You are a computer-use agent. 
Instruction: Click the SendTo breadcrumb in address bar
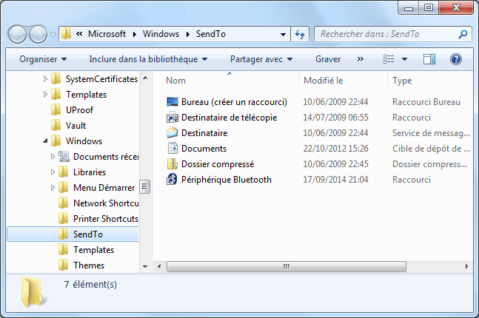(210, 33)
